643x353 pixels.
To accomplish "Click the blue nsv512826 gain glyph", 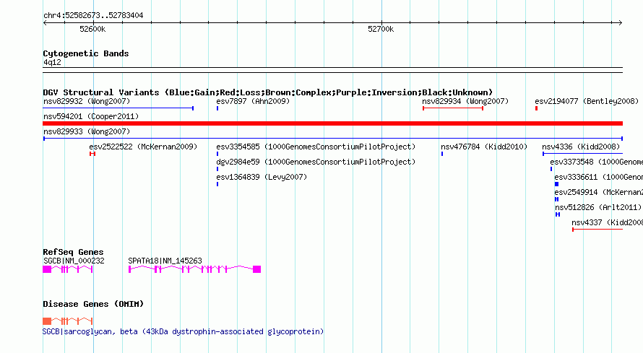I will [x=558, y=214].
